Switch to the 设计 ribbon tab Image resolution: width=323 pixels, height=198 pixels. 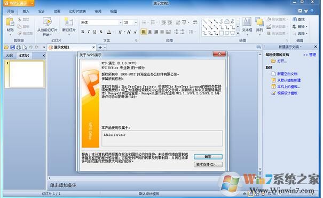click(x=42, y=11)
